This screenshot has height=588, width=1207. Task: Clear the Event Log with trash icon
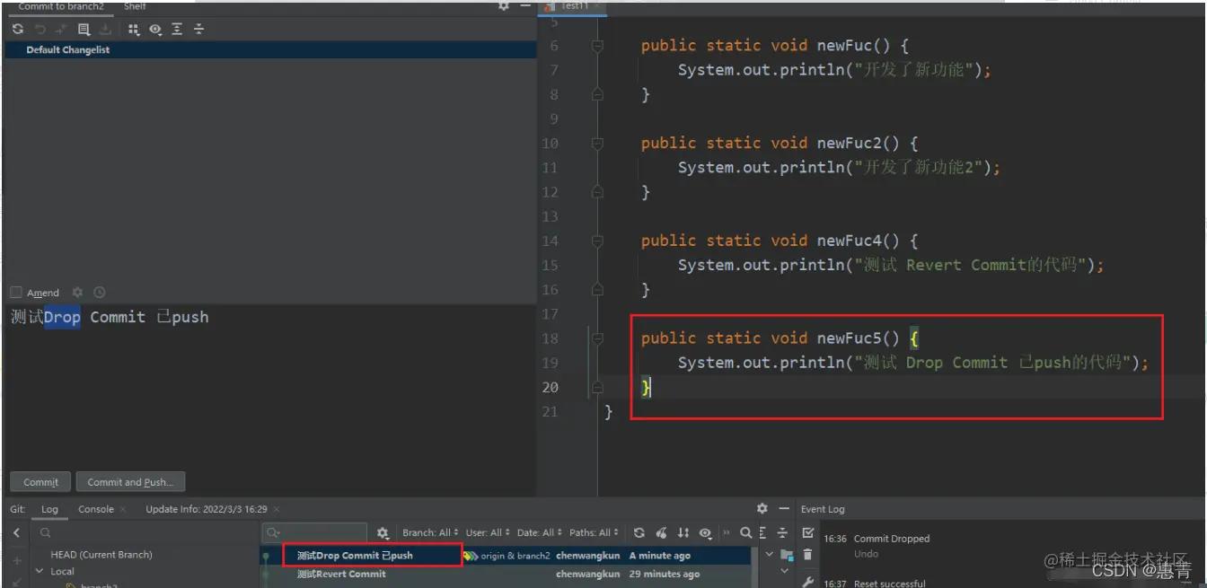point(807,555)
